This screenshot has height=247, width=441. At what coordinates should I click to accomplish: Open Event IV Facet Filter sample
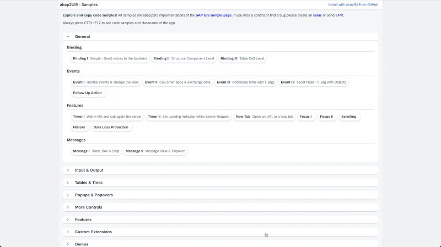(x=313, y=82)
